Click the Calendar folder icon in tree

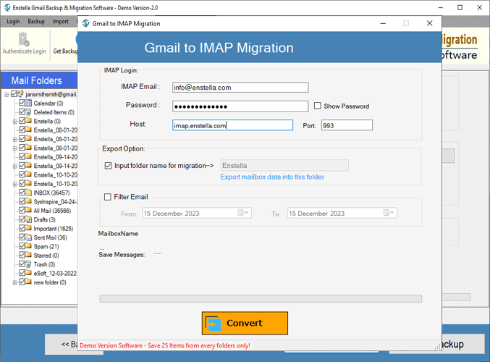pyautogui.click(x=29, y=104)
